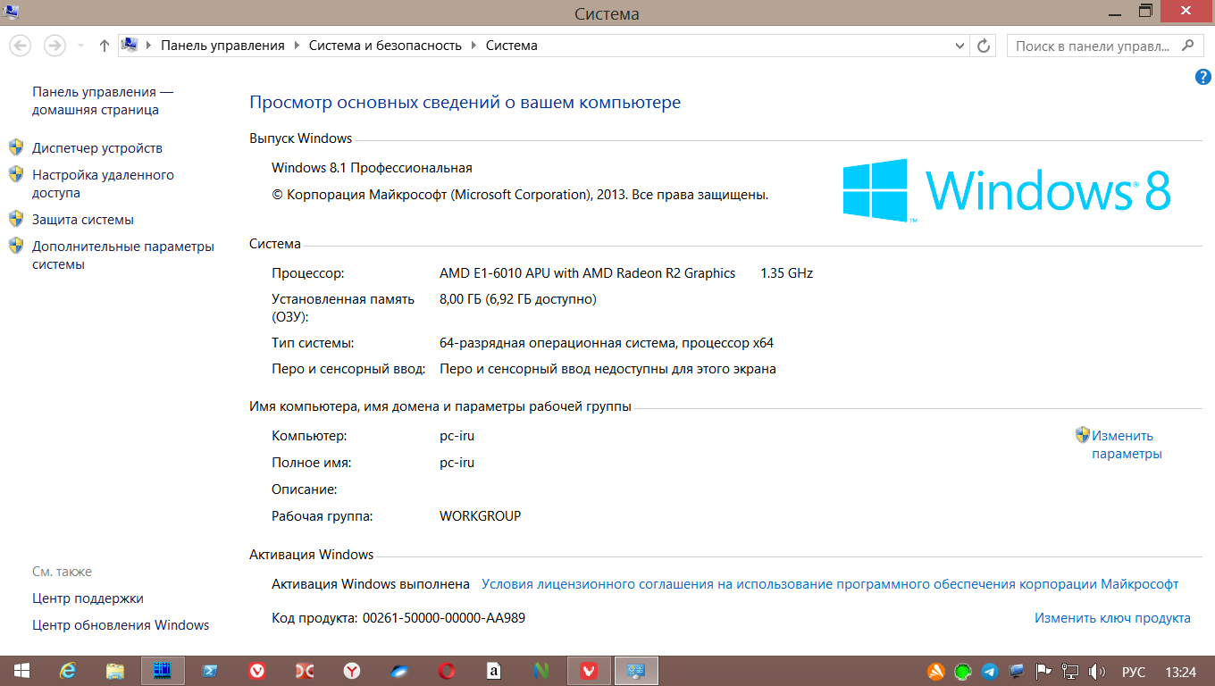Expand the address bar history dropdown

pyautogui.click(x=960, y=46)
